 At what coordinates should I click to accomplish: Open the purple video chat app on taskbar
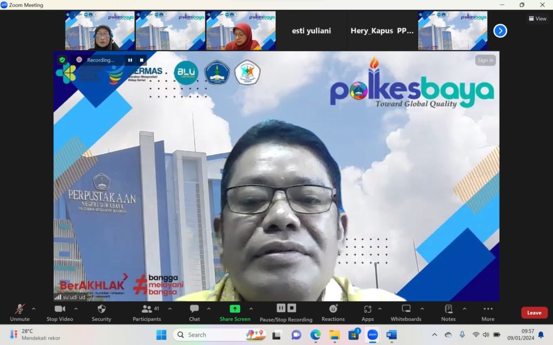296,335
